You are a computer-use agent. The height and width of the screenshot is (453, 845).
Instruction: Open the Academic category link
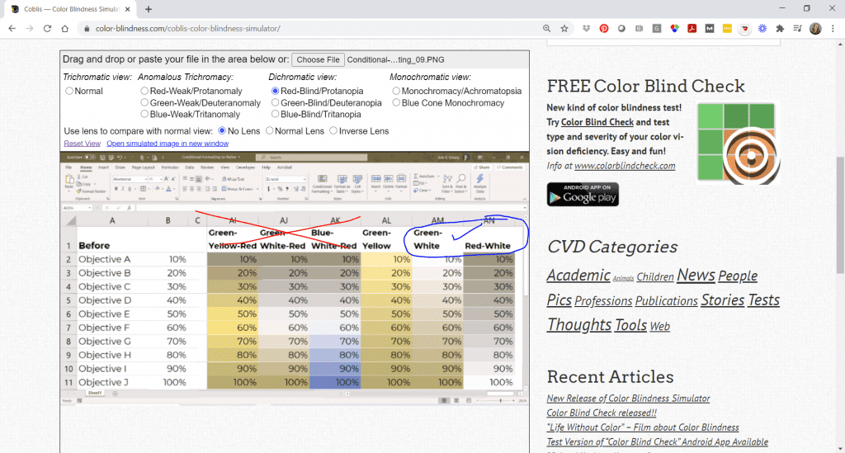pyautogui.click(x=578, y=276)
